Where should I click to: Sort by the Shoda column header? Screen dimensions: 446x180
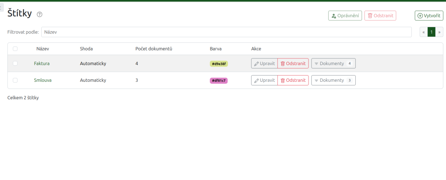(x=86, y=49)
